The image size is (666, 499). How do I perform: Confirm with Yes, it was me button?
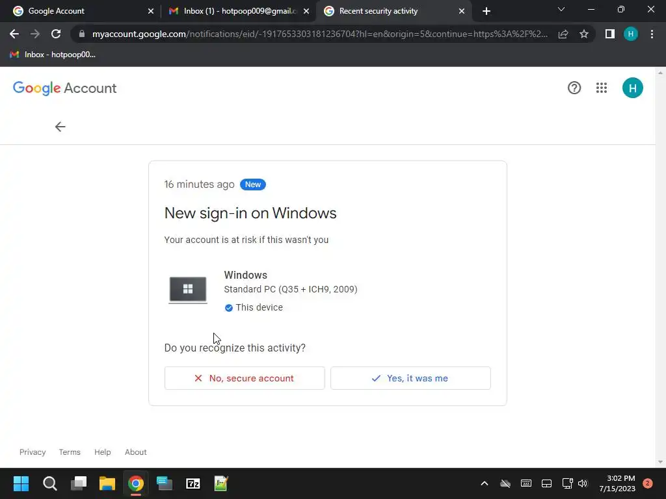[x=410, y=378]
